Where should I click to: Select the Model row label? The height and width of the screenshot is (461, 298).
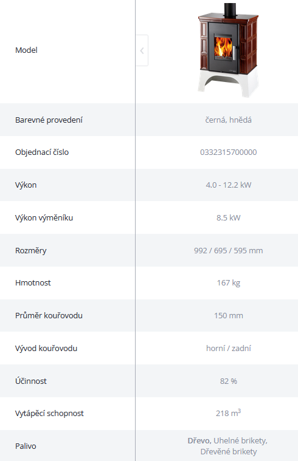click(x=26, y=50)
